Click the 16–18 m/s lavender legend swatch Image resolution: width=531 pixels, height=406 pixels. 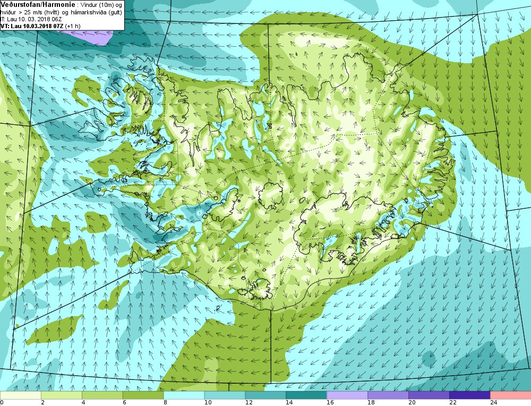347,395
